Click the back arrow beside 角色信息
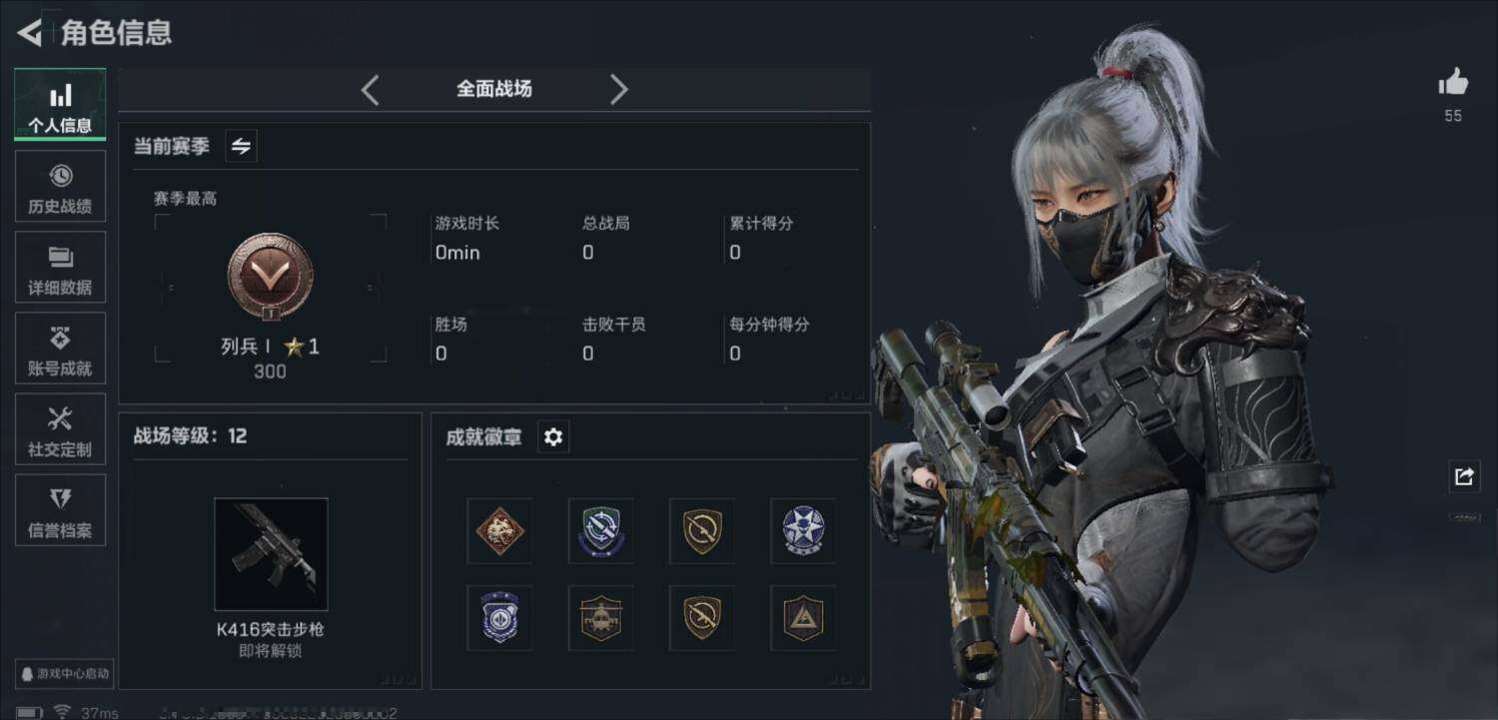The width and height of the screenshot is (1498, 720). click(x=29, y=33)
